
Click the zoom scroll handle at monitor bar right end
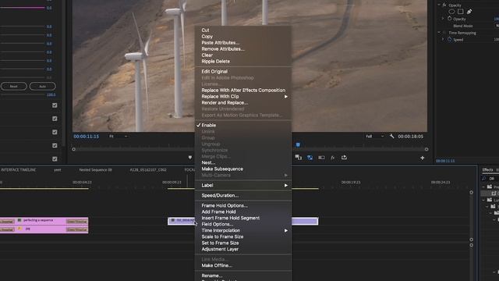[x=426, y=149]
